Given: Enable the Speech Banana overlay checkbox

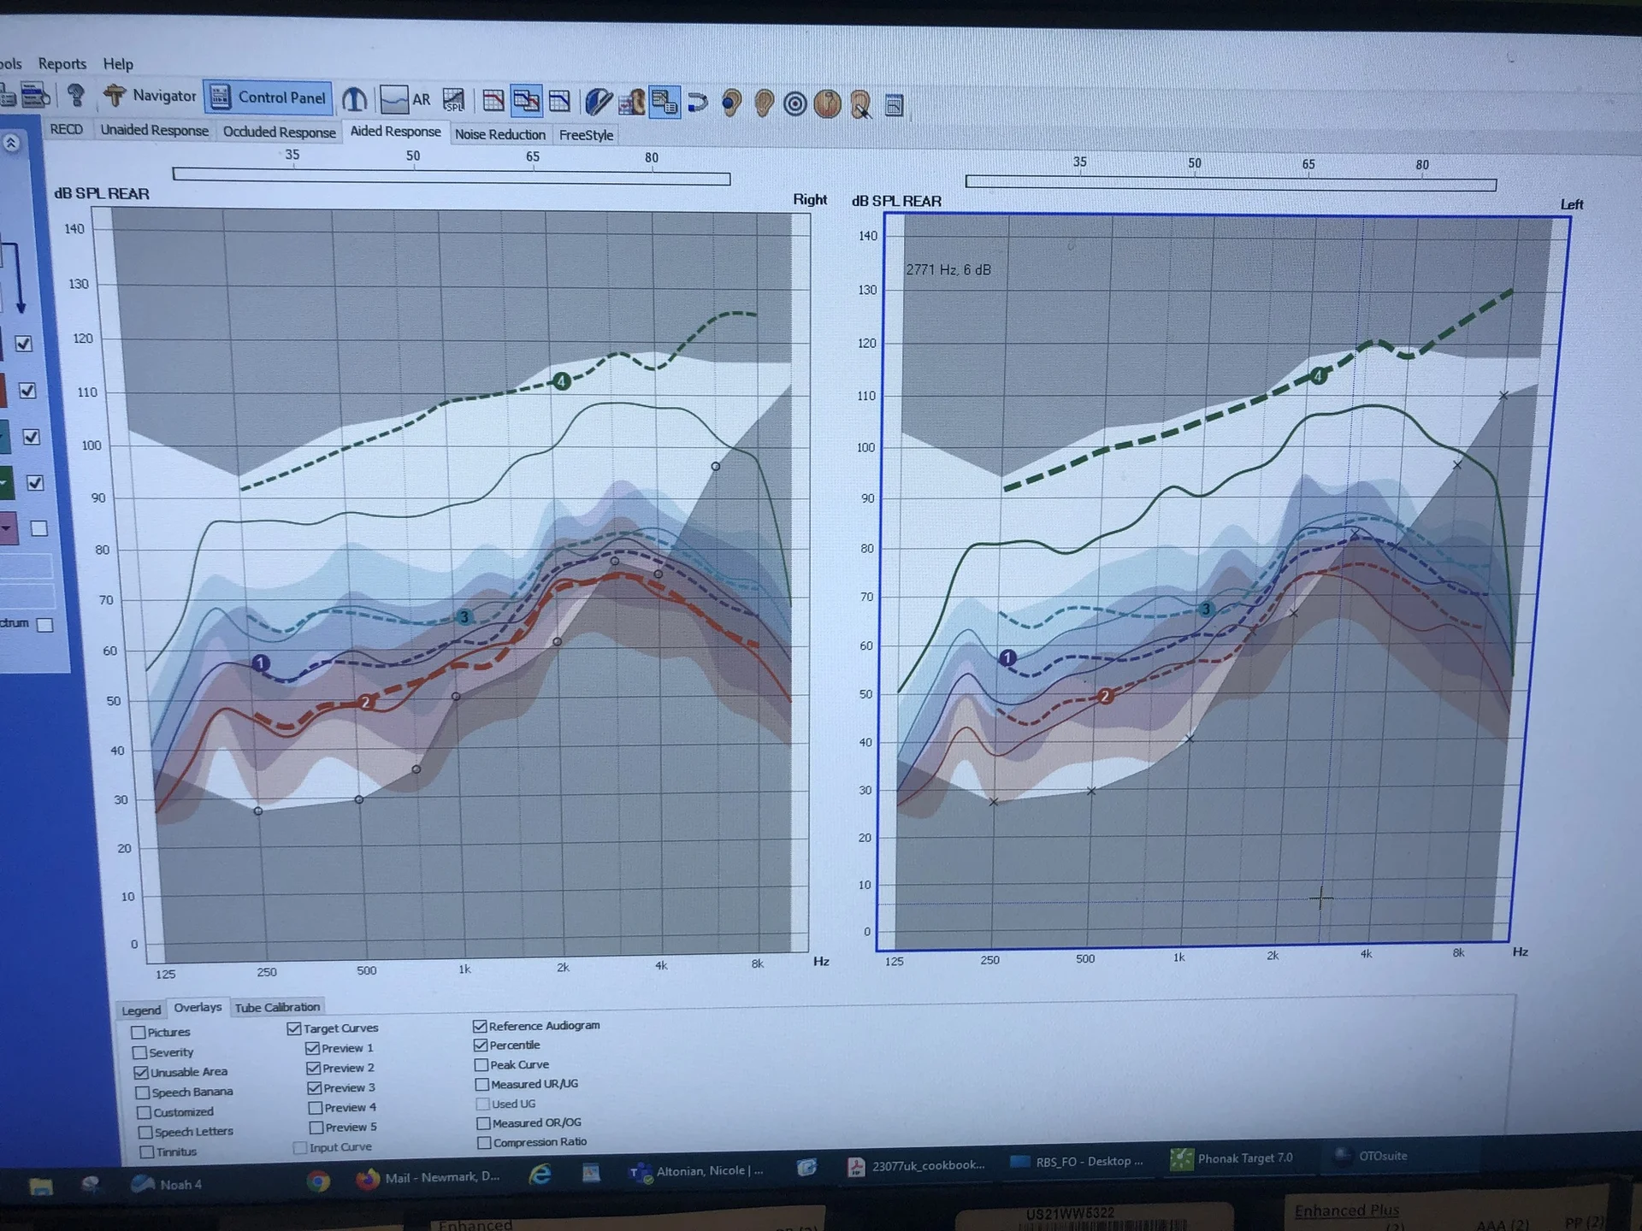Looking at the screenshot, I should pos(143,1093).
